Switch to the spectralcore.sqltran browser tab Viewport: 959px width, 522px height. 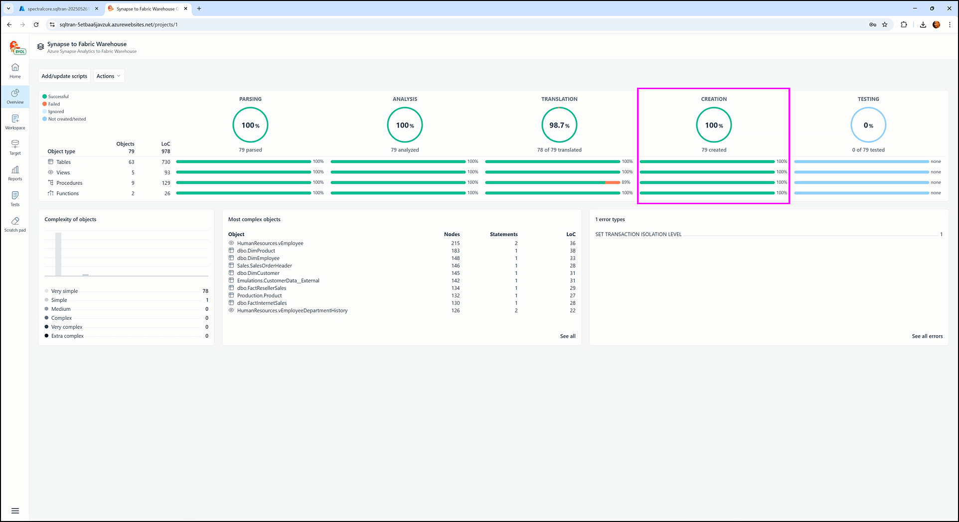pos(57,9)
